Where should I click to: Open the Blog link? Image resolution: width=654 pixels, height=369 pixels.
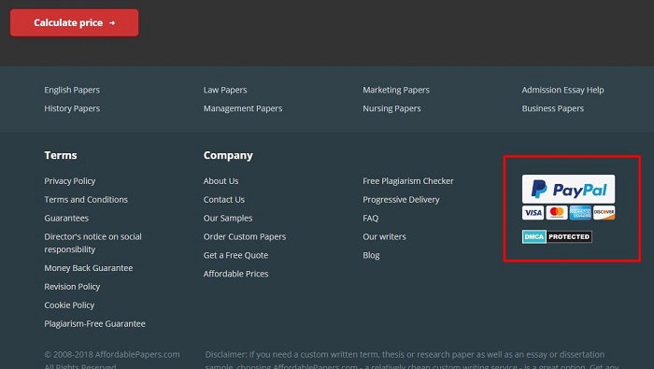371,255
